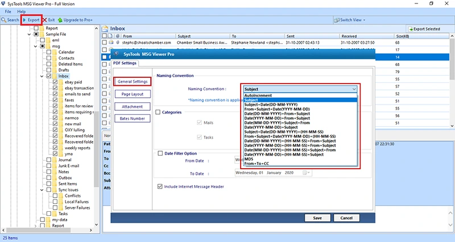Click the Save button

317,218
